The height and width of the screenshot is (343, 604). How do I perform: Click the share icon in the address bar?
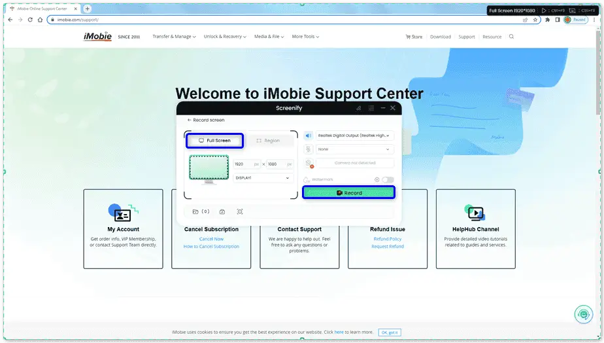point(525,20)
